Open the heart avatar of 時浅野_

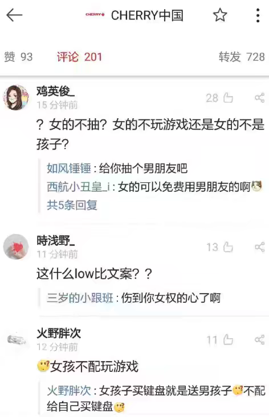[x=15, y=247]
